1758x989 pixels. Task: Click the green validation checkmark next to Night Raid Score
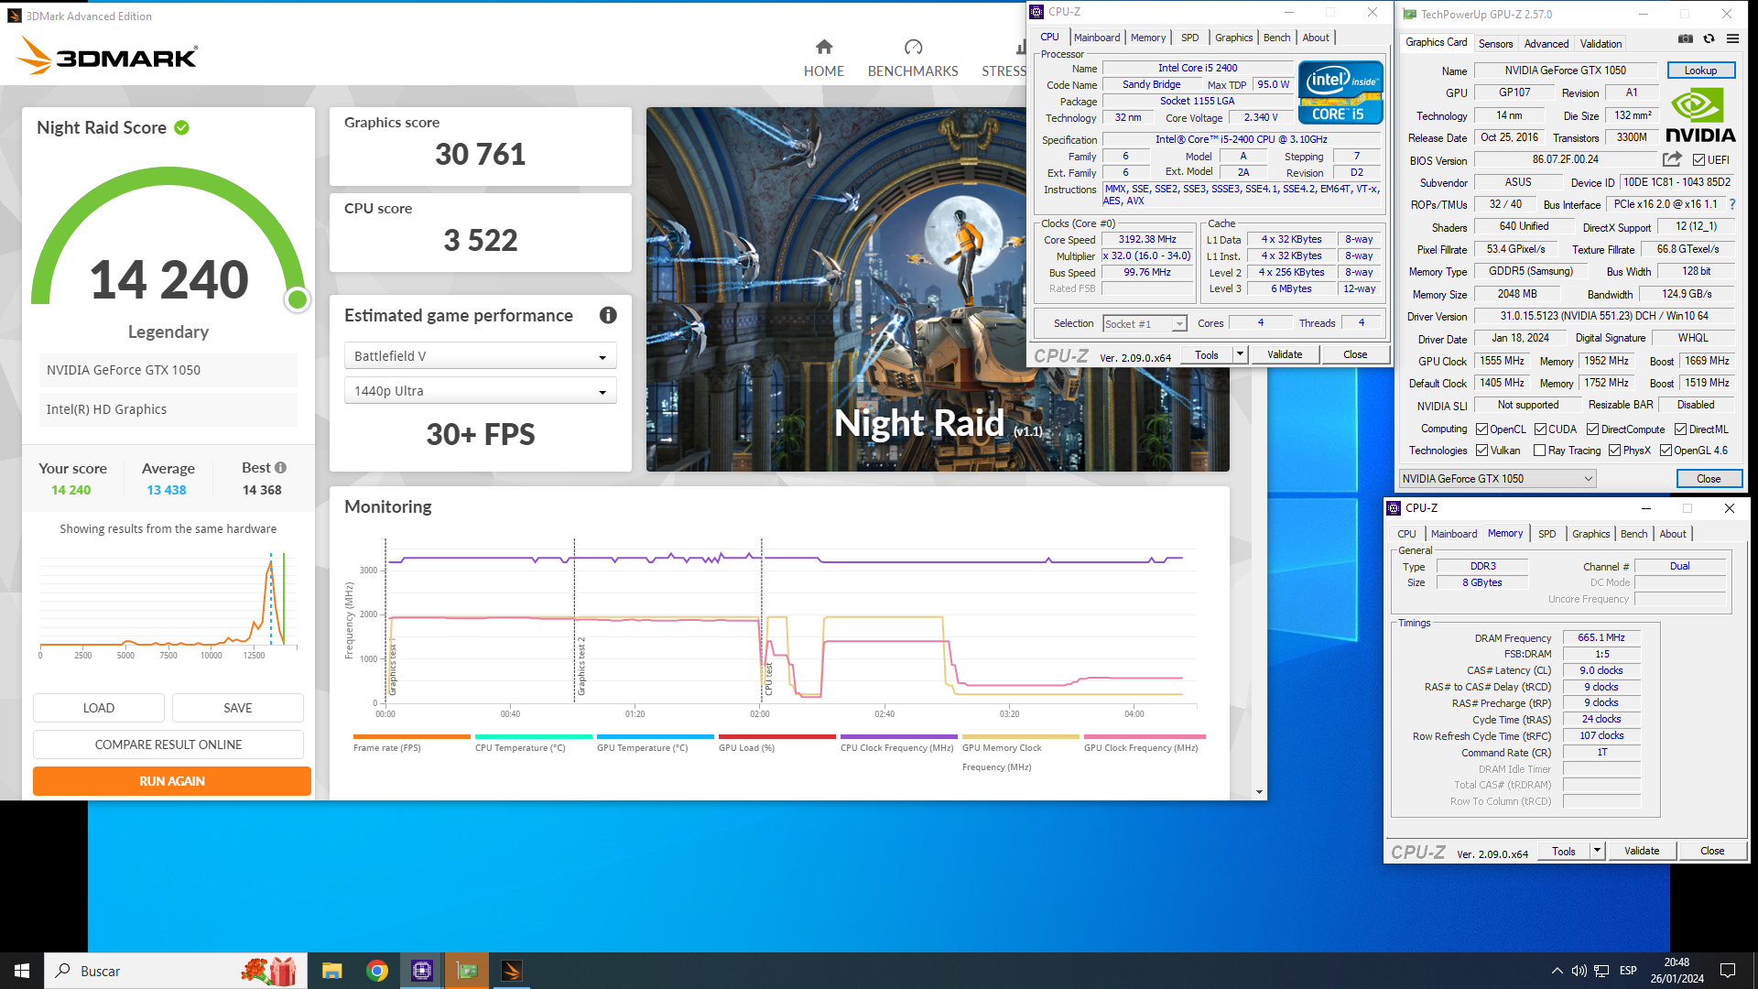click(x=182, y=127)
